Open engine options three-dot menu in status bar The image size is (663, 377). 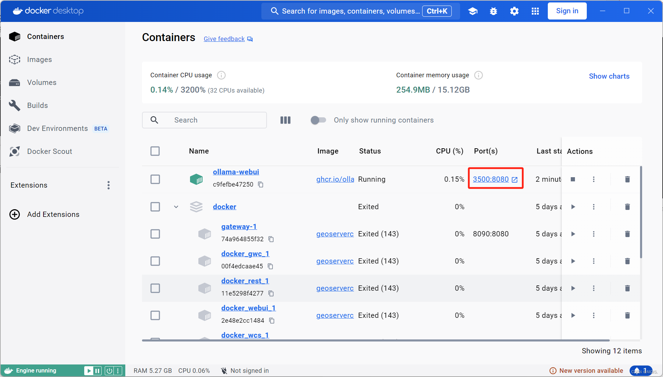118,371
